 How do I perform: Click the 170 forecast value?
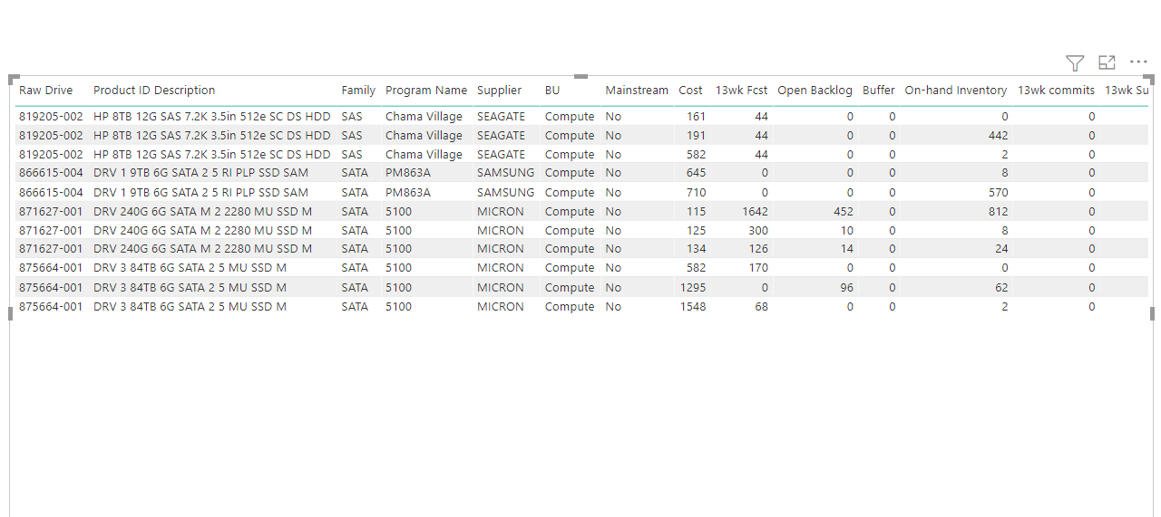(758, 268)
